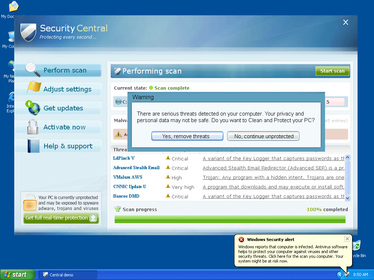Viewport: 374px width, 280px height.
Task: Expand hidden system tray icons arrow
Action: 340,275
